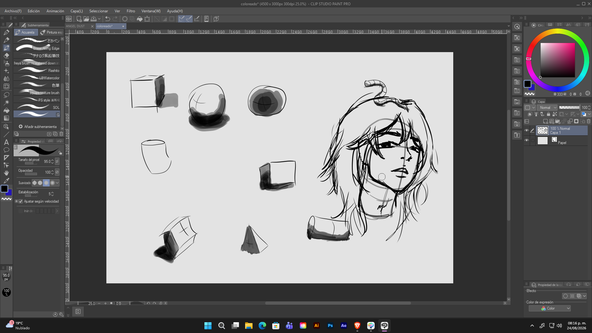The height and width of the screenshot is (333, 592).
Task: Select the Text tool with the letter A
Action: (x=6, y=142)
